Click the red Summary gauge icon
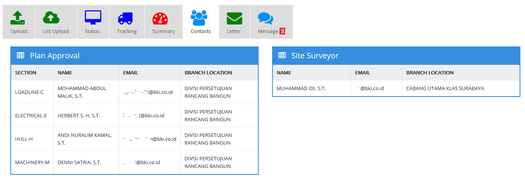Image resolution: width=525 pixels, height=181 pixels. [x=160, y=18]
